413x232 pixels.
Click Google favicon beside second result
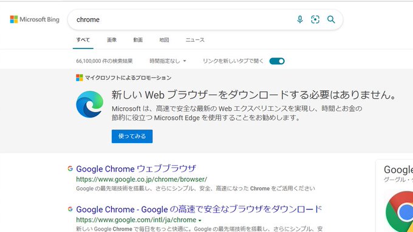[70, 209]
